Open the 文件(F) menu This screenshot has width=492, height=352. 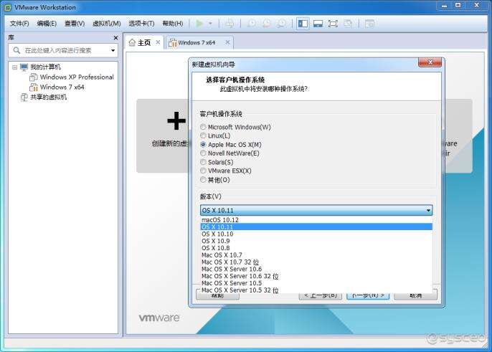click(19, 24)
